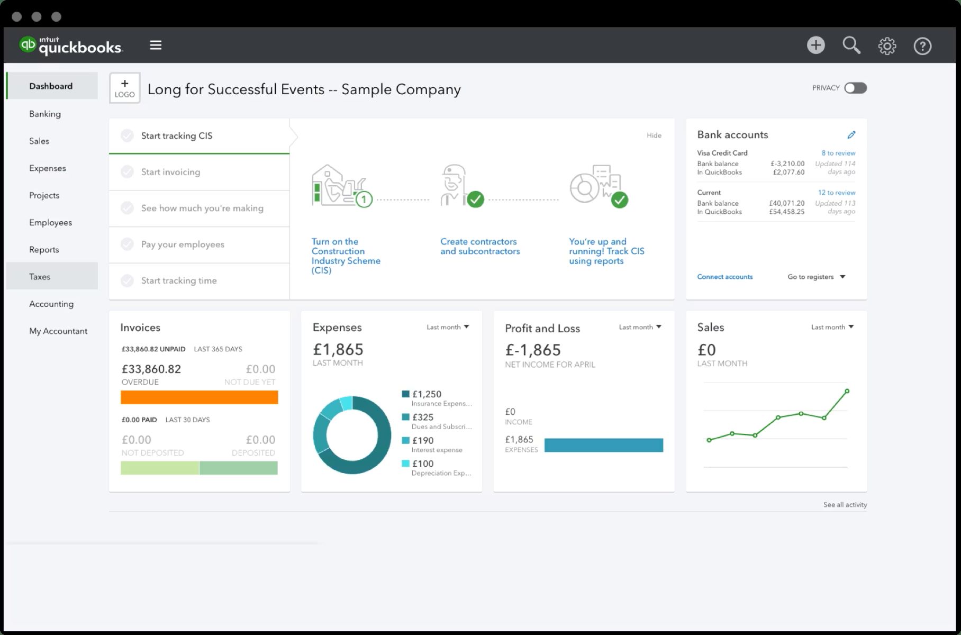Open the Profit and Loss period dropdown

(x=640, y=327)
